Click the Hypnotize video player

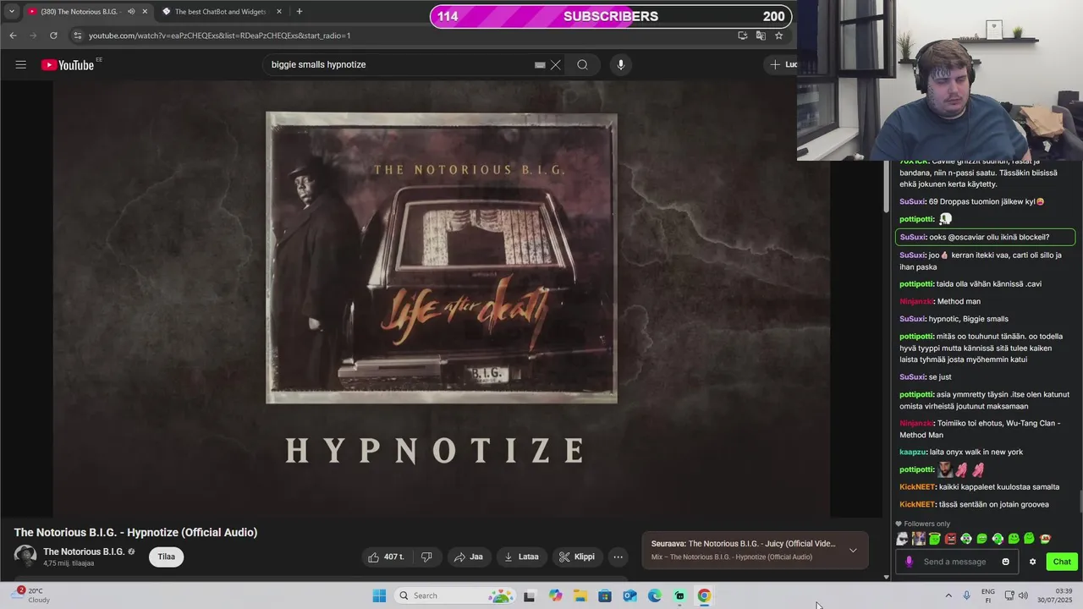[442, 299]
